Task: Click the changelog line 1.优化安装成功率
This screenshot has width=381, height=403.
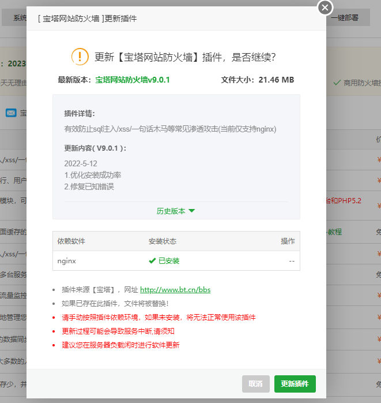Action: tap(93, 175)
